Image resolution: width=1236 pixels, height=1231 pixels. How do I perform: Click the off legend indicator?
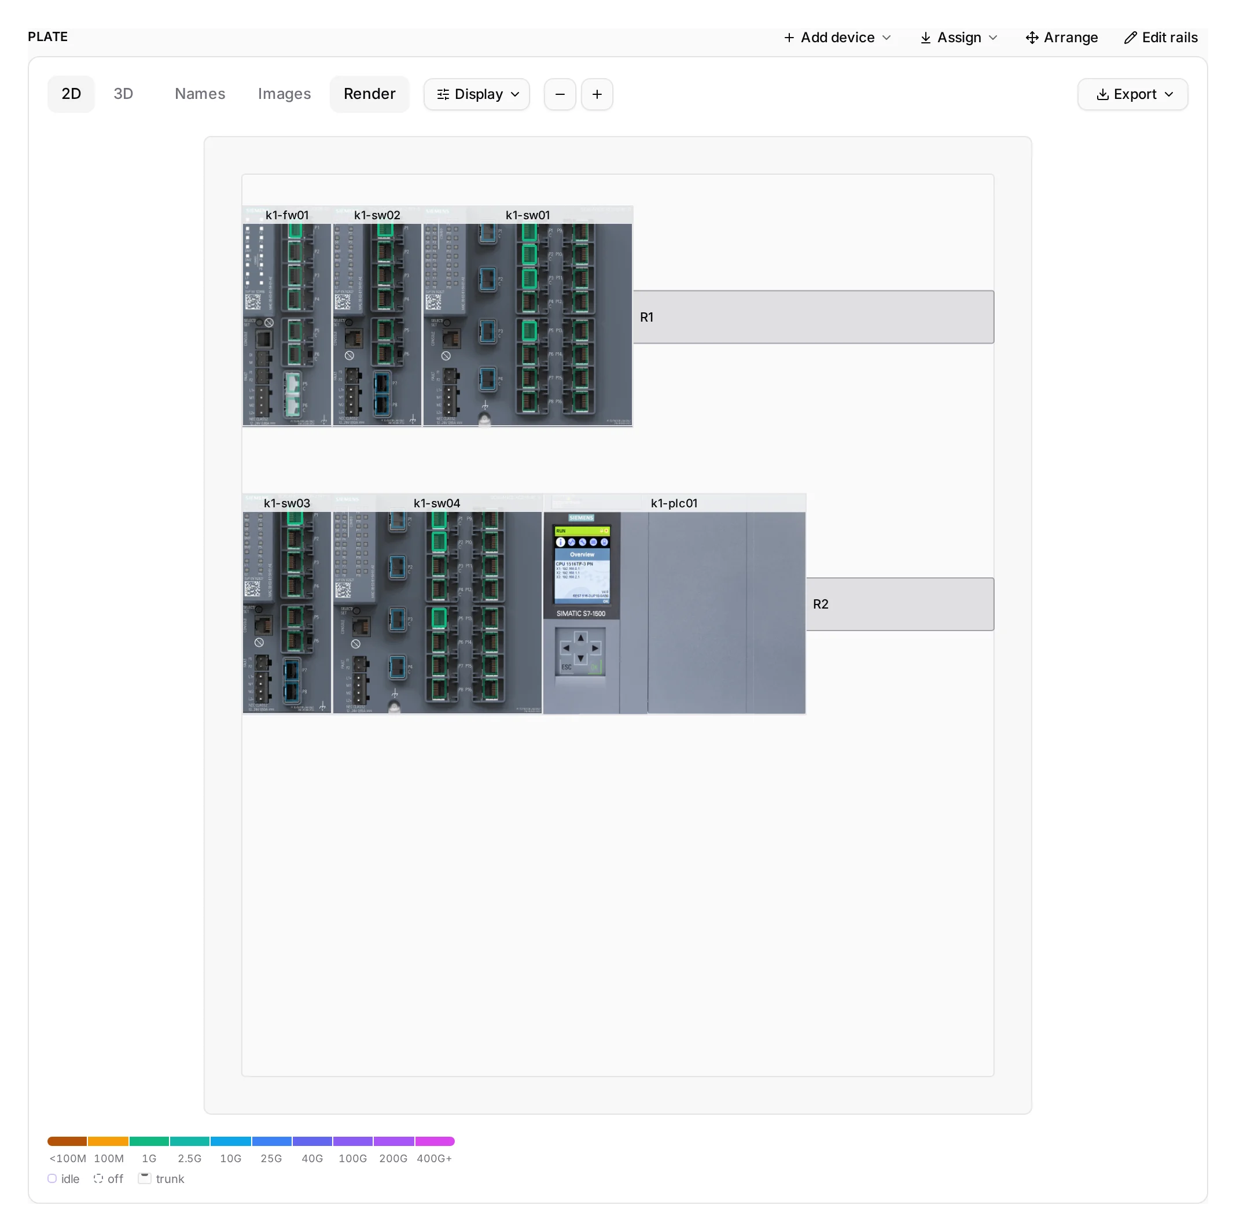(x=108, y=1179)
